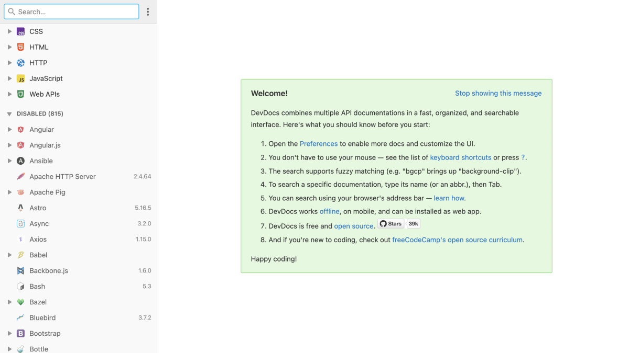The image size is (629, 353).
Task: Click the Welcome! heading
Action: click(x=269, y=94)
